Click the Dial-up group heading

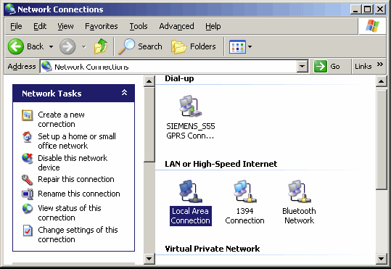(179, 78)
